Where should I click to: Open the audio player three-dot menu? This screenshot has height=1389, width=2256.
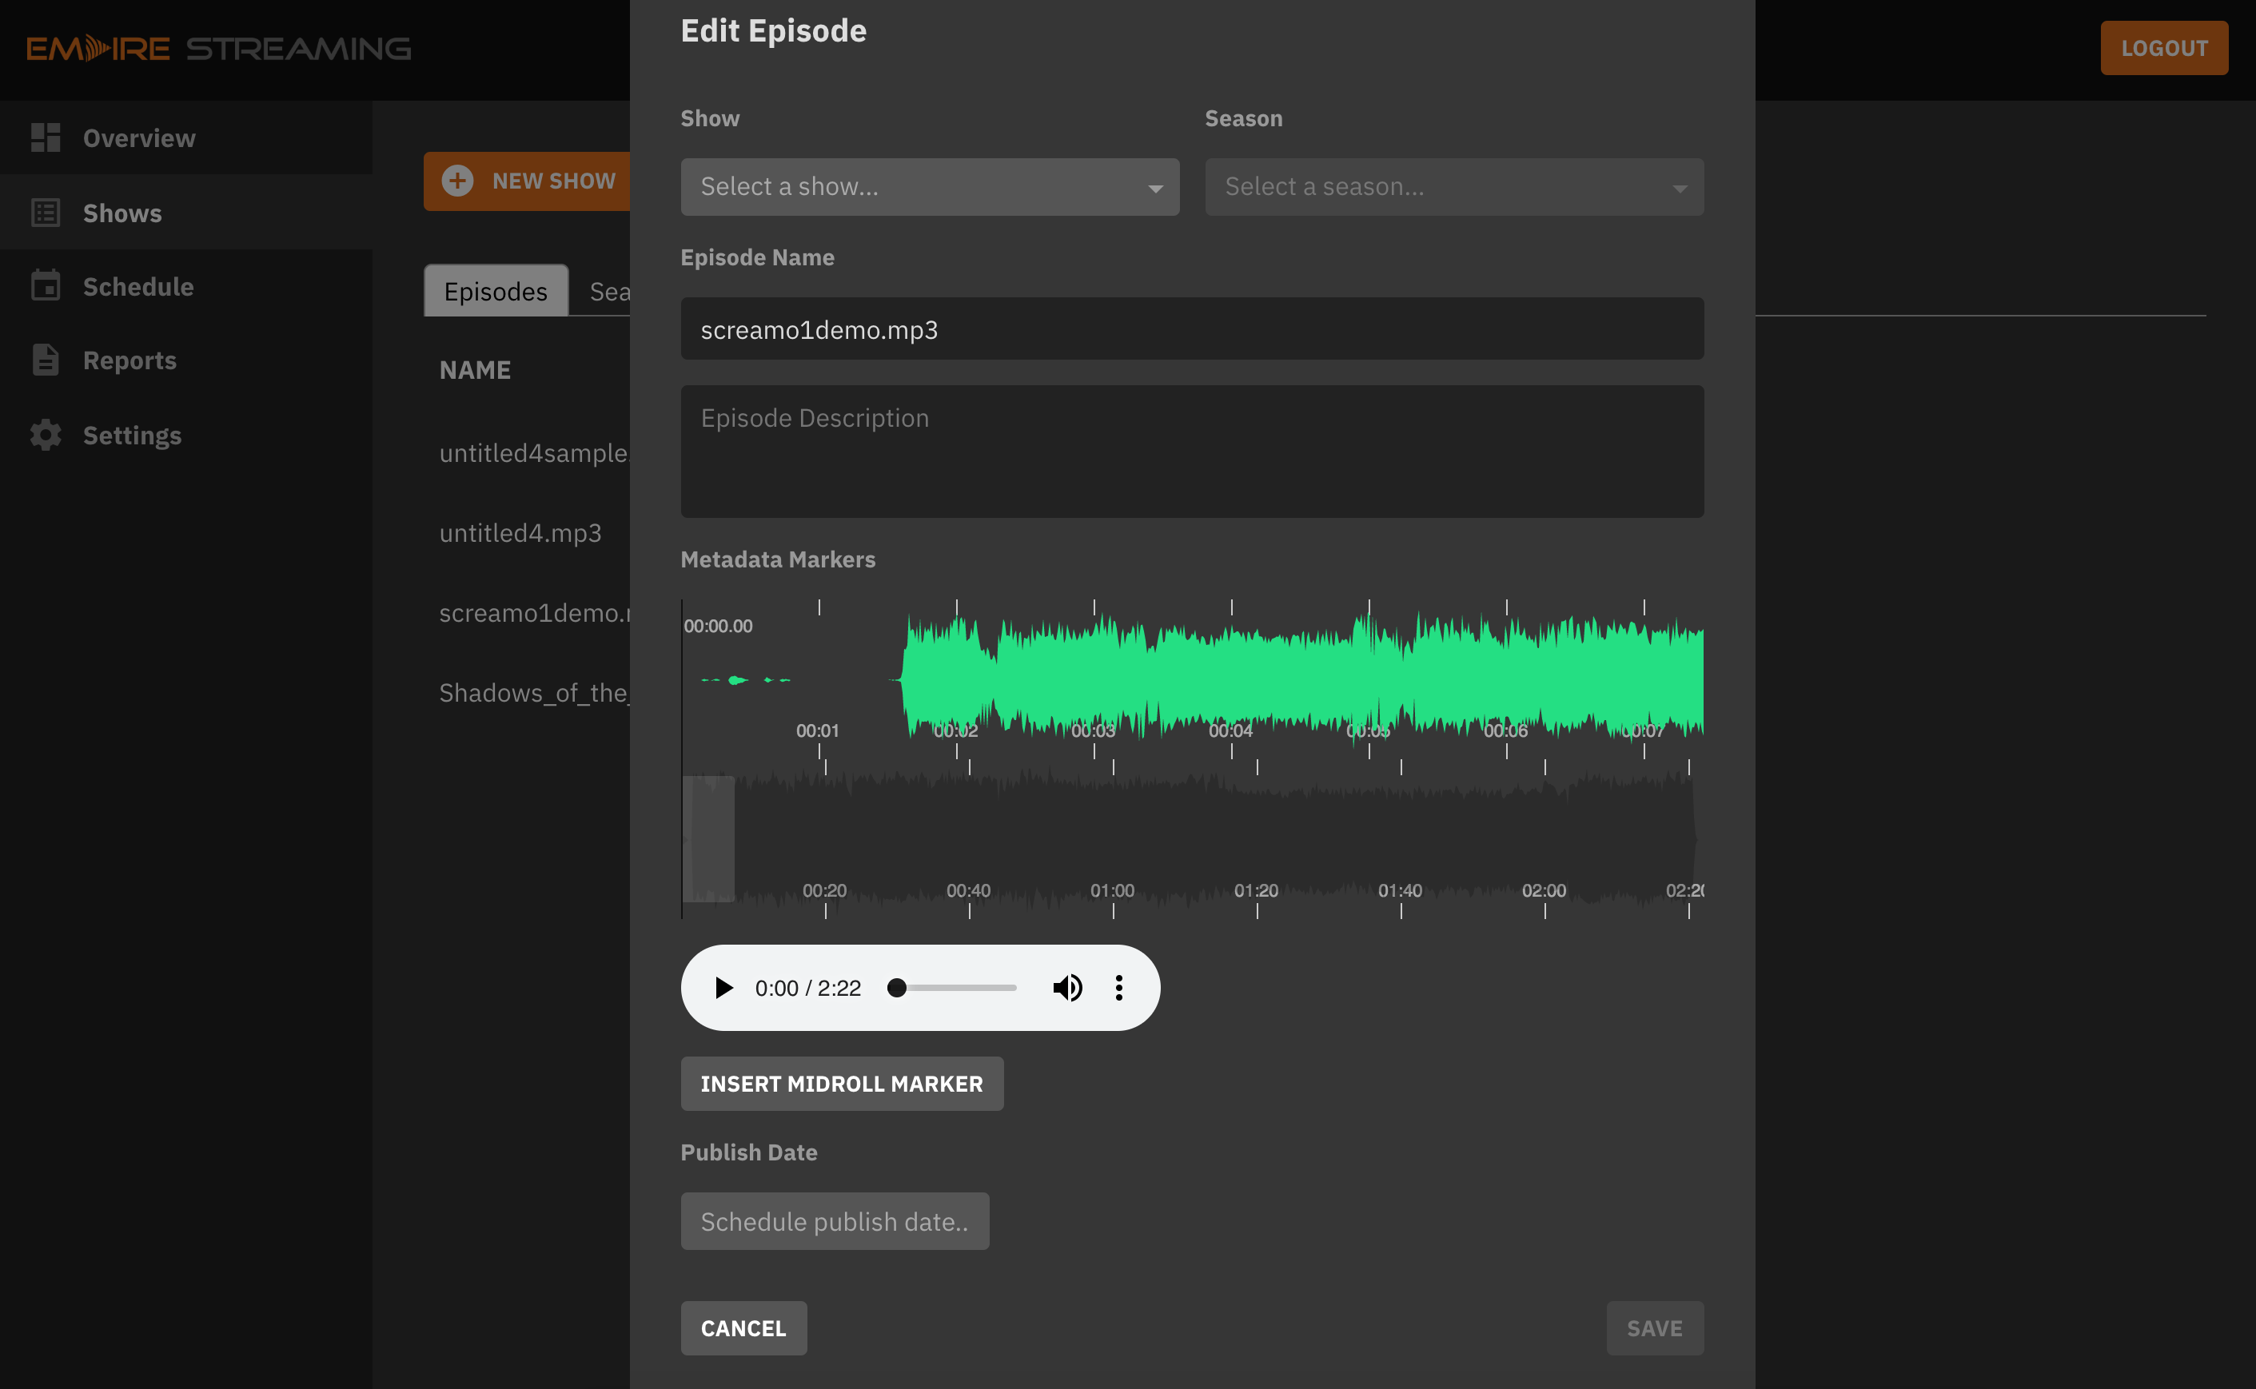click(x=1118, y=988)
